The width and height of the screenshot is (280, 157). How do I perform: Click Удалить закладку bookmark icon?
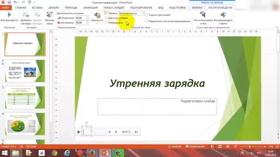click(x=37, y=15)
